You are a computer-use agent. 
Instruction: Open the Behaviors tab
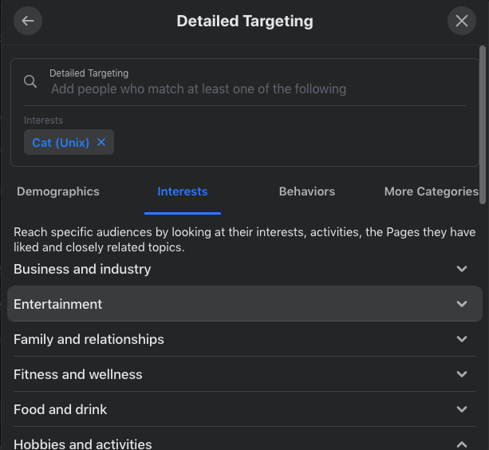click(x=307, y=191)
